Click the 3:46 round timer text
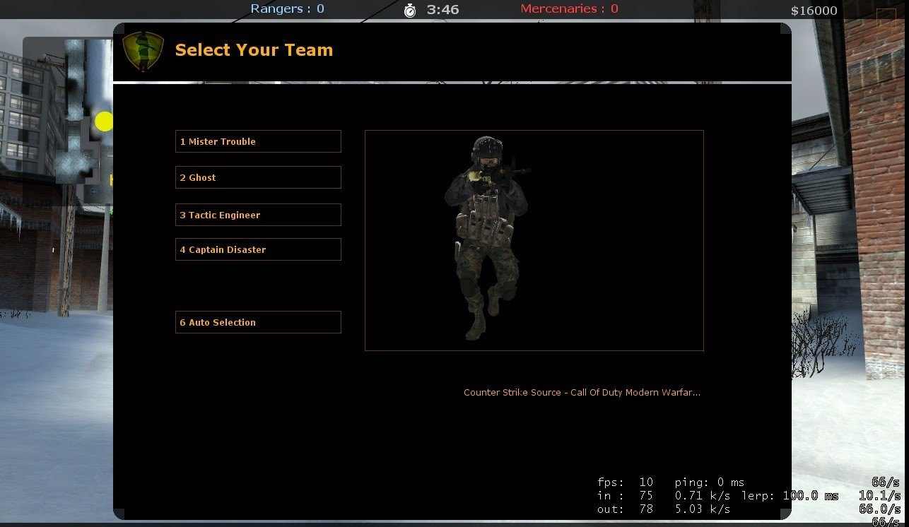The image size is (909, 527). point(442,9)
